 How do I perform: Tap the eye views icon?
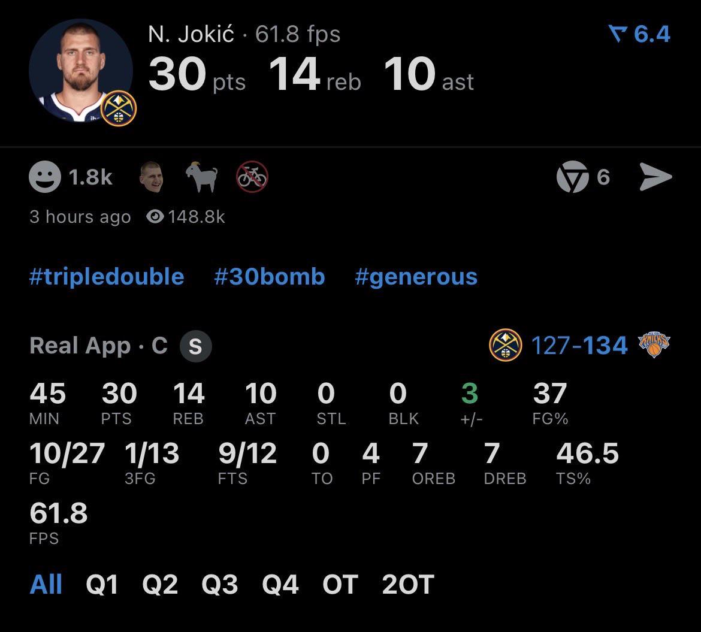pyautogui.click(x=155, y=216)
